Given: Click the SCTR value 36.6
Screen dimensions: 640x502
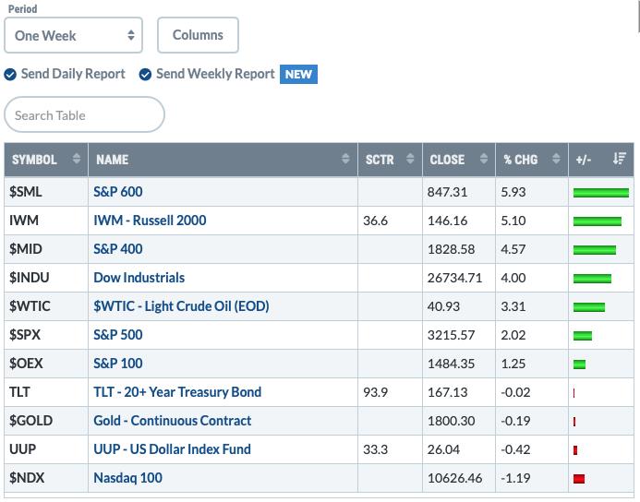Looking at the screenshot, I should (375, 221).
